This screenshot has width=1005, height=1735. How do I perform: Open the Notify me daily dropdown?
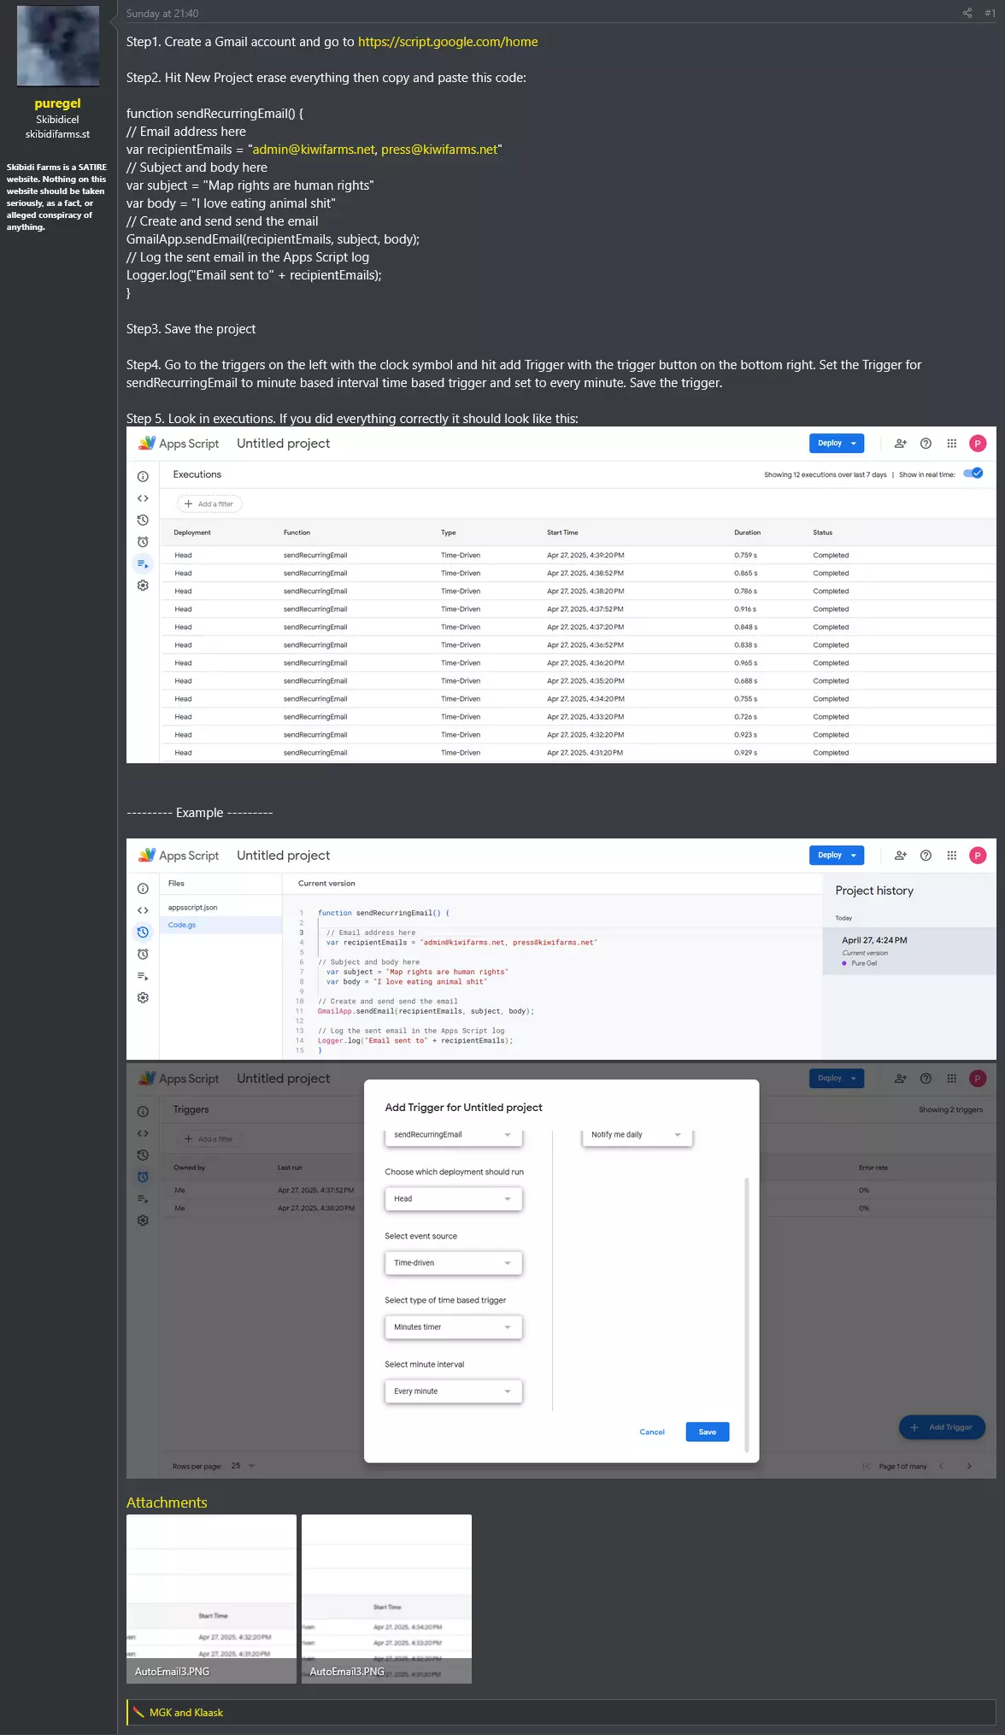(x=637, y=1135)
